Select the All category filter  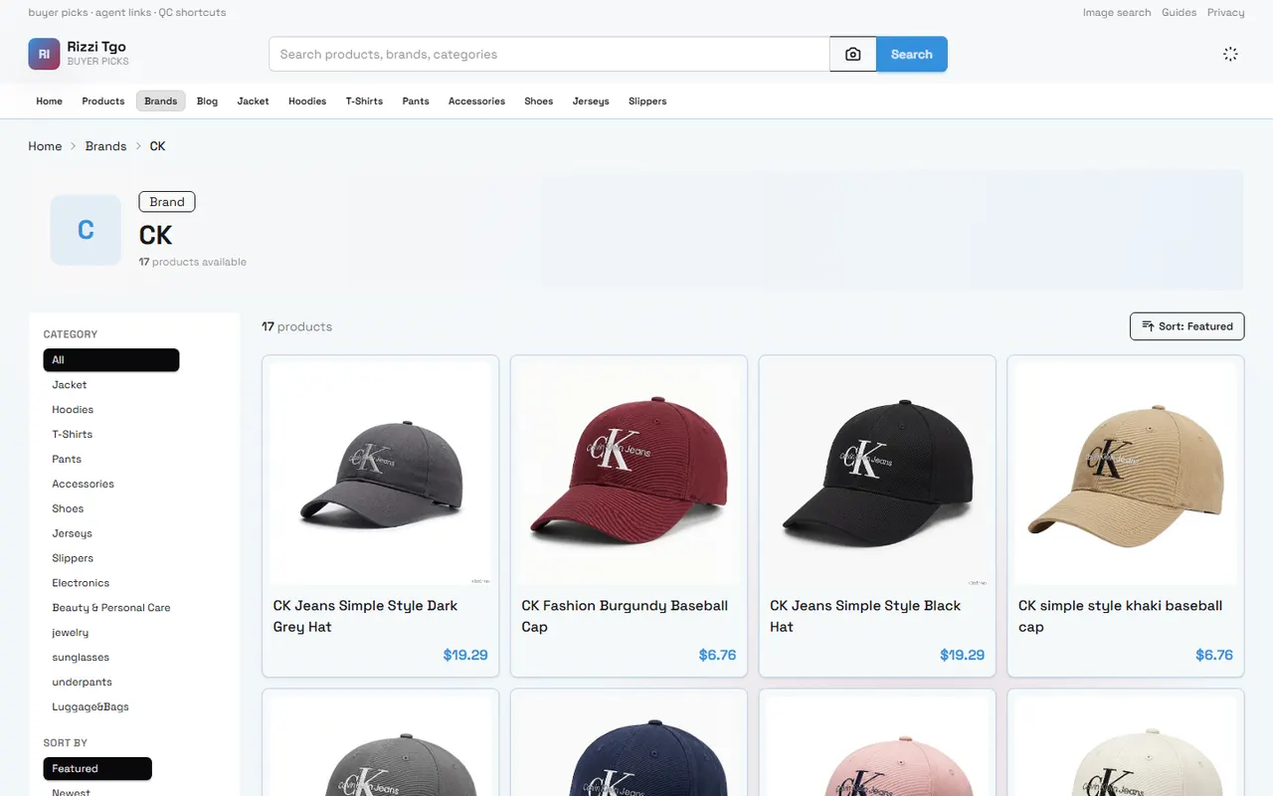point(111,359)
